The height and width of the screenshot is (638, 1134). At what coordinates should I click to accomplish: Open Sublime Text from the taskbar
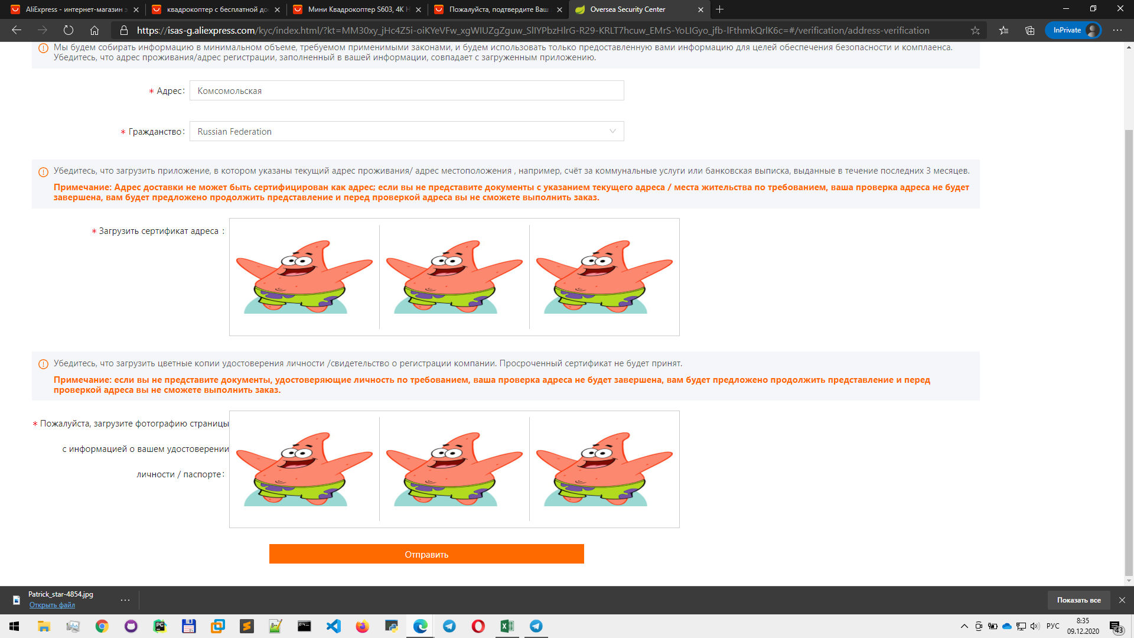click(x=246, y=626)
